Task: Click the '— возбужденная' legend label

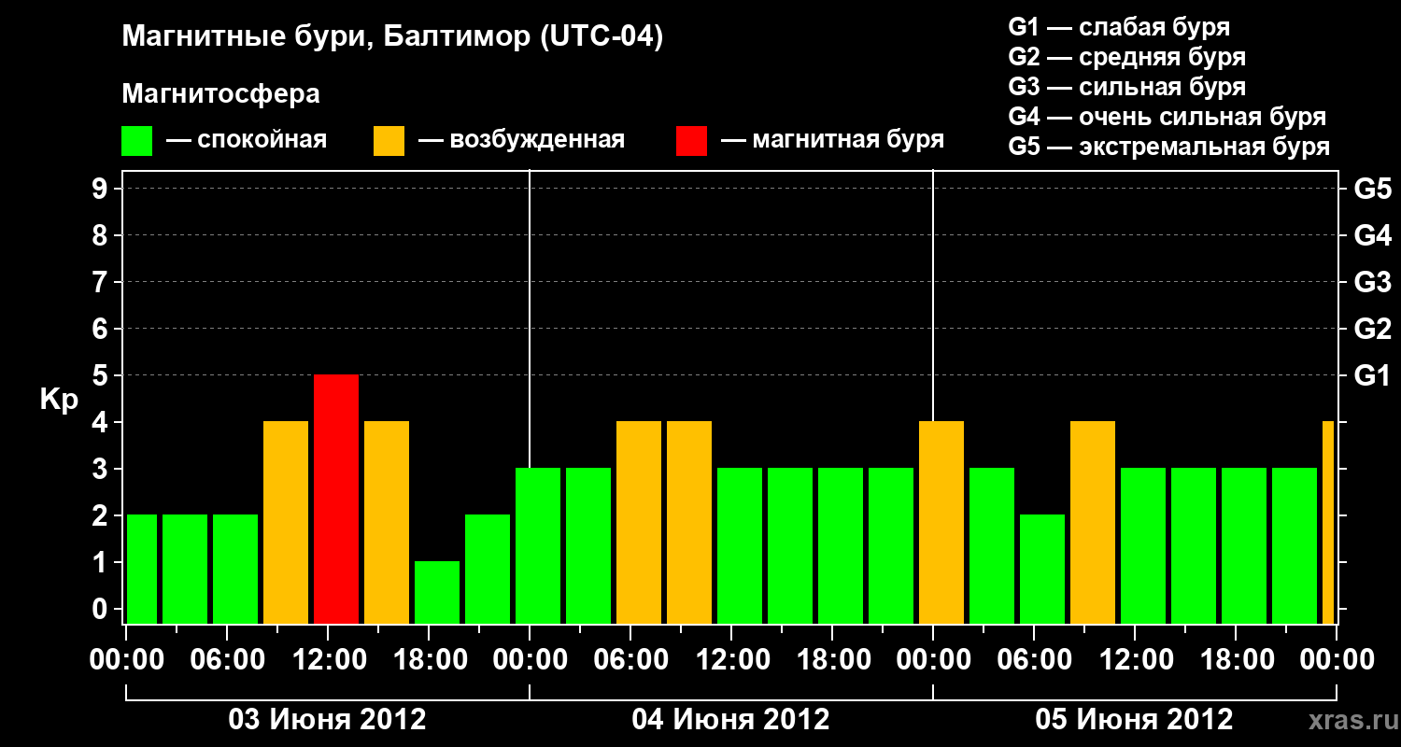Action: [x=521, y=141]
